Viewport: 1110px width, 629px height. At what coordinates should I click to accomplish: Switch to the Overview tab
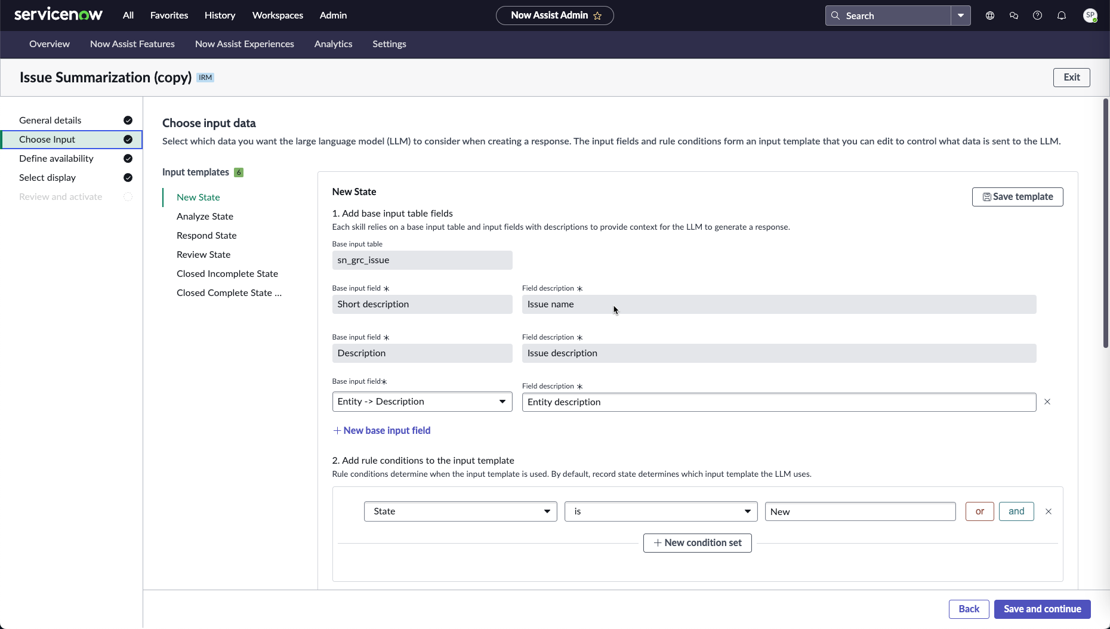point(50,44)
